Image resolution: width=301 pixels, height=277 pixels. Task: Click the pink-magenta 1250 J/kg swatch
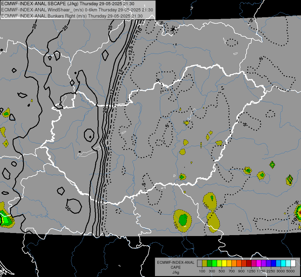(254, 263)
